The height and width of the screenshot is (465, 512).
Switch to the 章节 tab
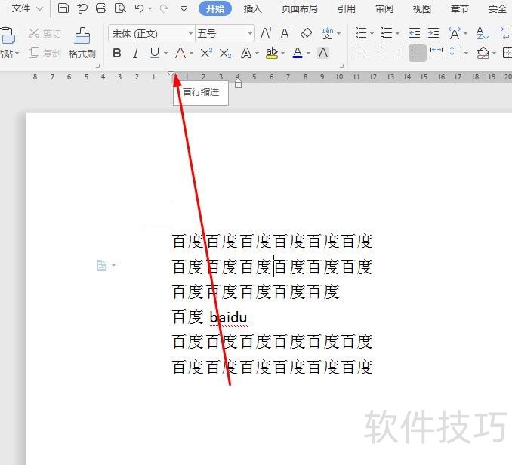459,9
